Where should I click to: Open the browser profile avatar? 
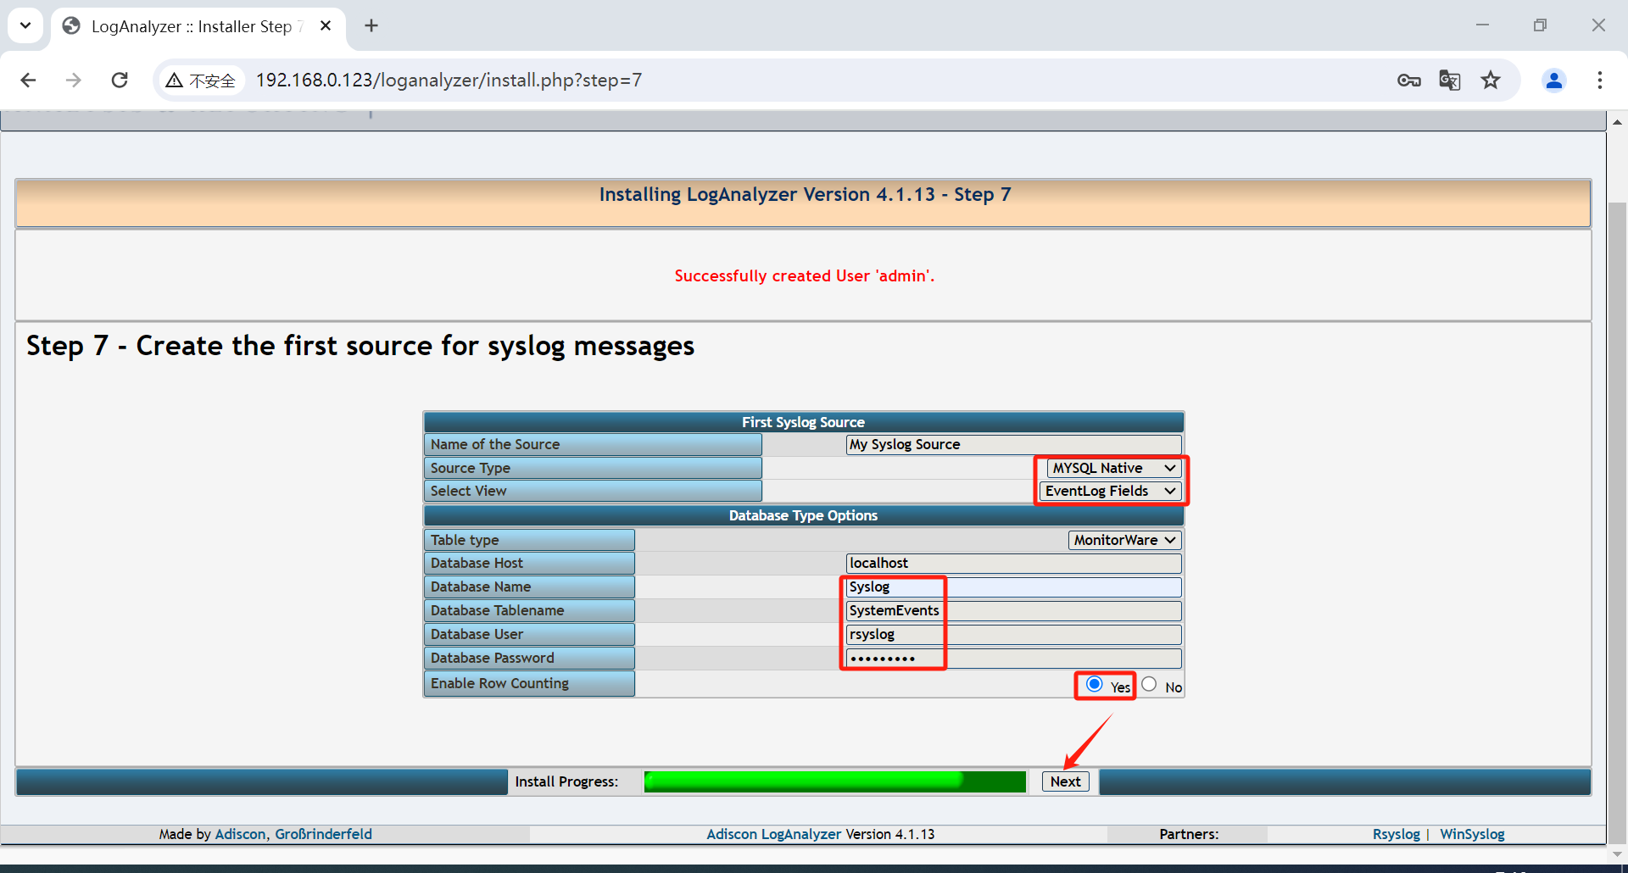(x=1554, y=81)
